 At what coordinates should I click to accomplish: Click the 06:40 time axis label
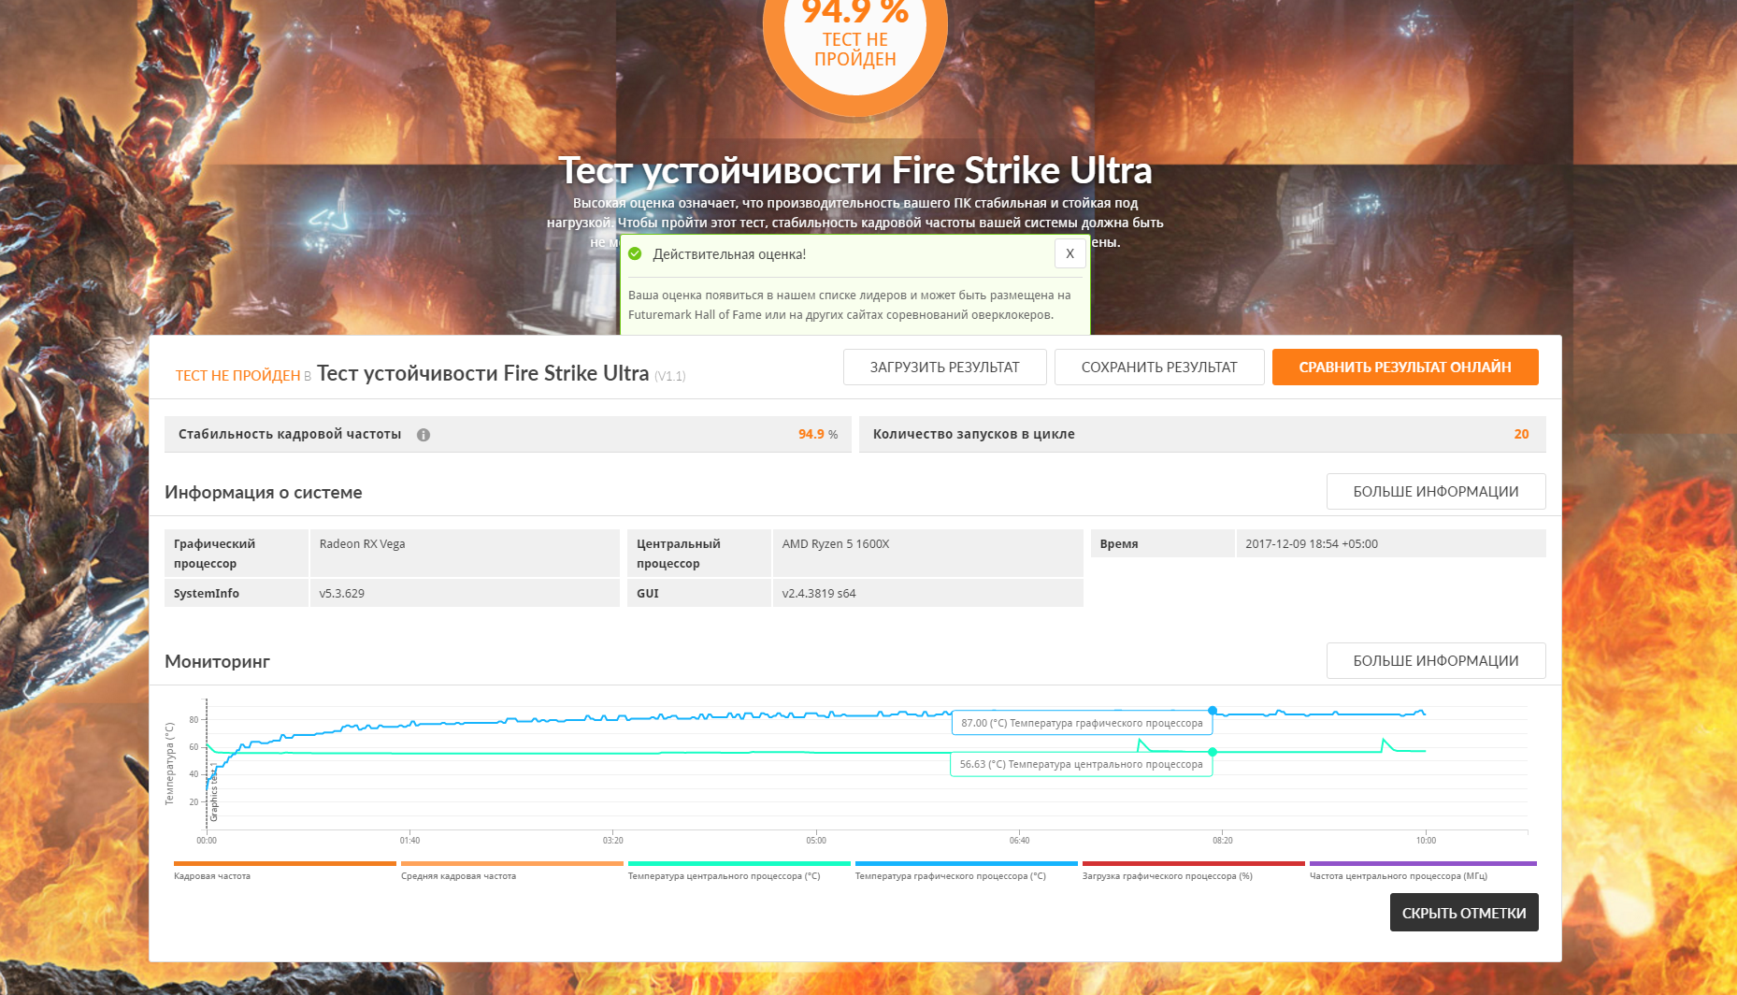tap(1019, 841)
